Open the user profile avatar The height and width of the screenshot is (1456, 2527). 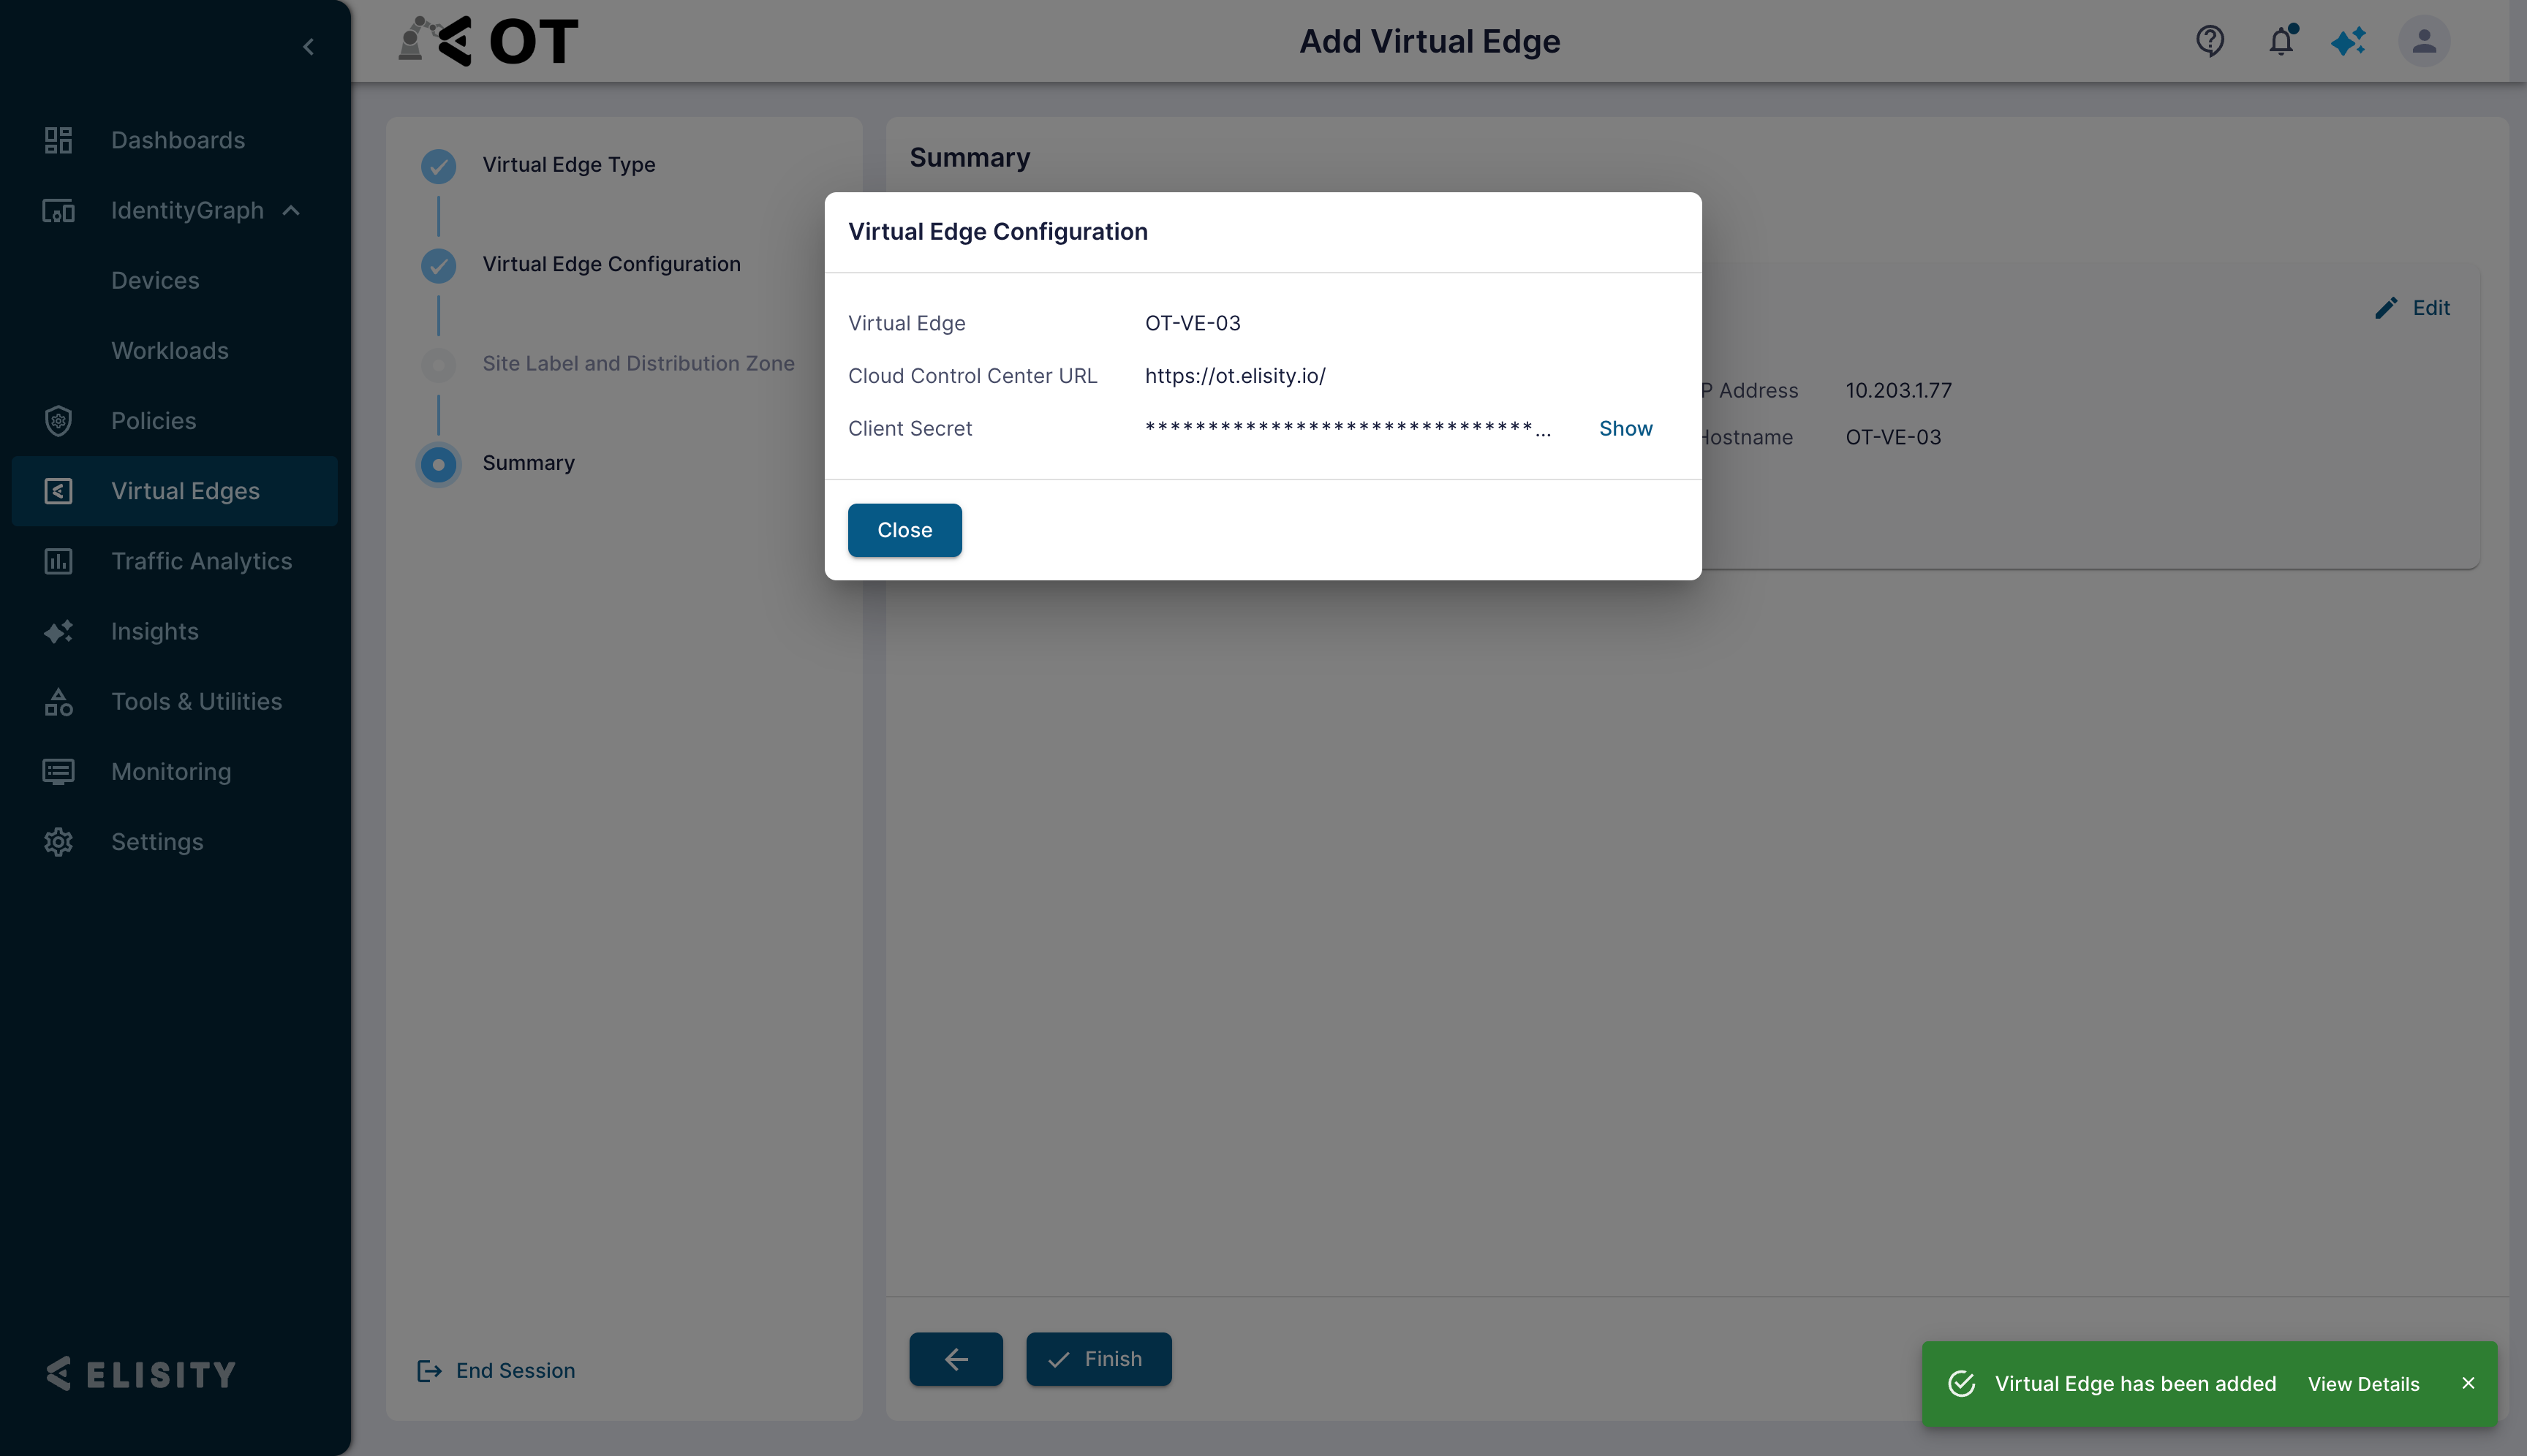[x=2423, y=41]
